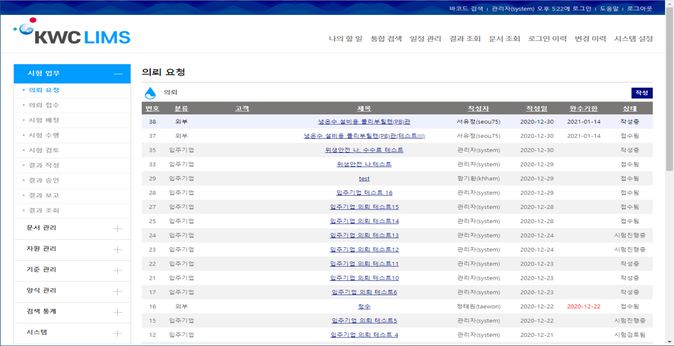
Task: Go to 시스템 설정 menu
Action: coord(633,39)
